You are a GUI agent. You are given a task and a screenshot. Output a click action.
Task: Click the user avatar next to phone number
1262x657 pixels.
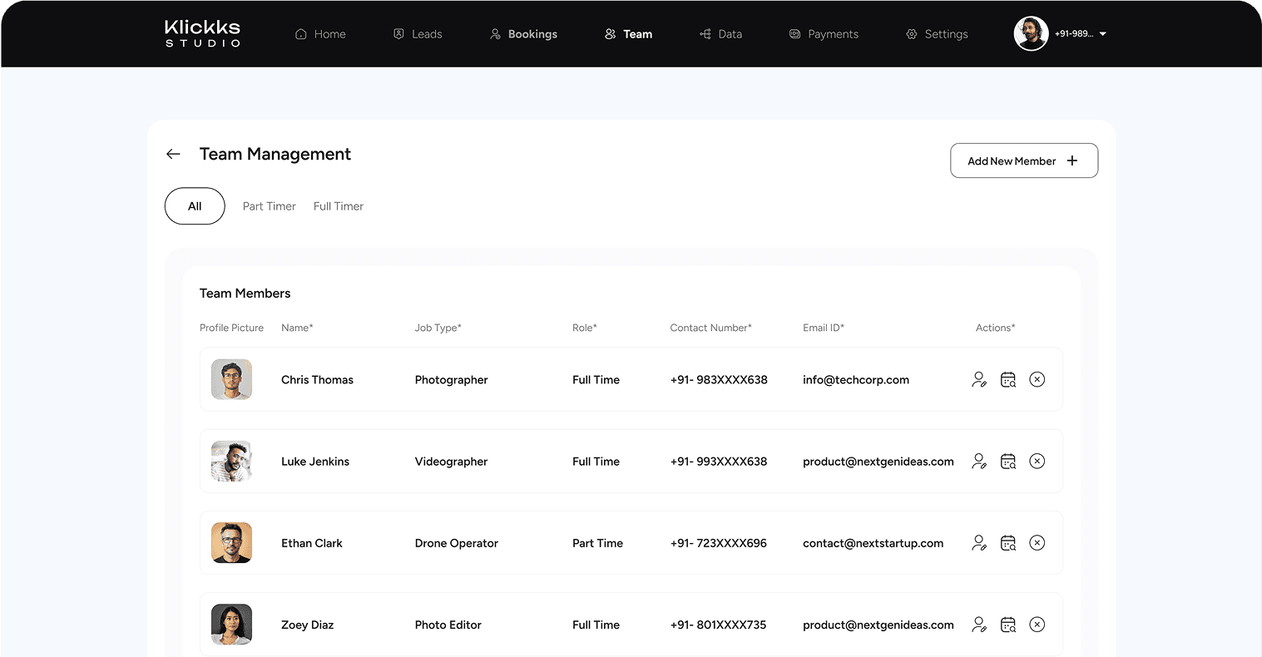point(1032,33)
